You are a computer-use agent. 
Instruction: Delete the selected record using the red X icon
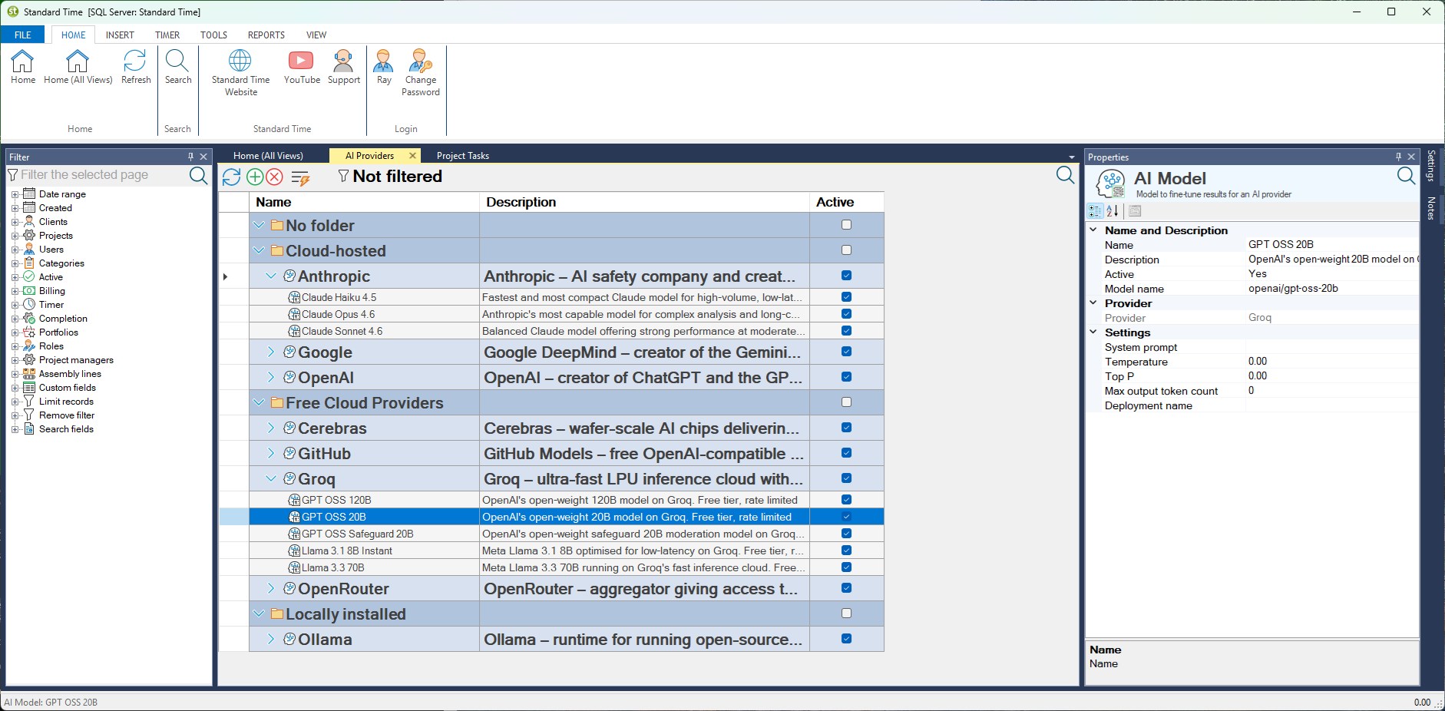tap(276, 177)
